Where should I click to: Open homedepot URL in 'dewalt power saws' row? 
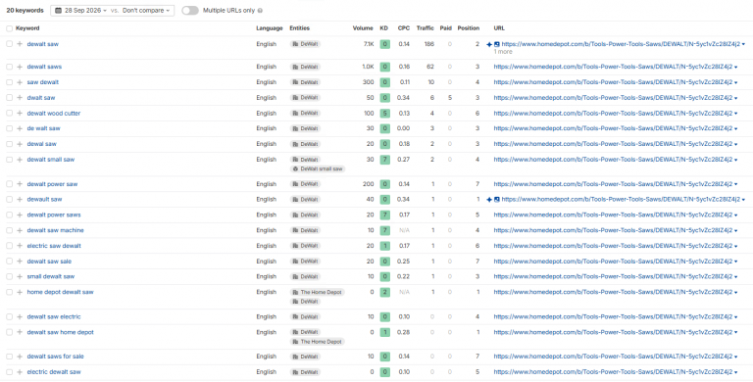click(613, 215)
